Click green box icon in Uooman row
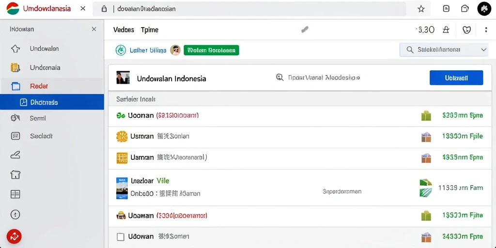The height and width of the screenshot is (248, 496). tap(426, 116)
